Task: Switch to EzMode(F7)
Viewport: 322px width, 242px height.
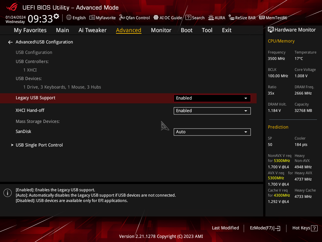Action: tap(265, 228)
